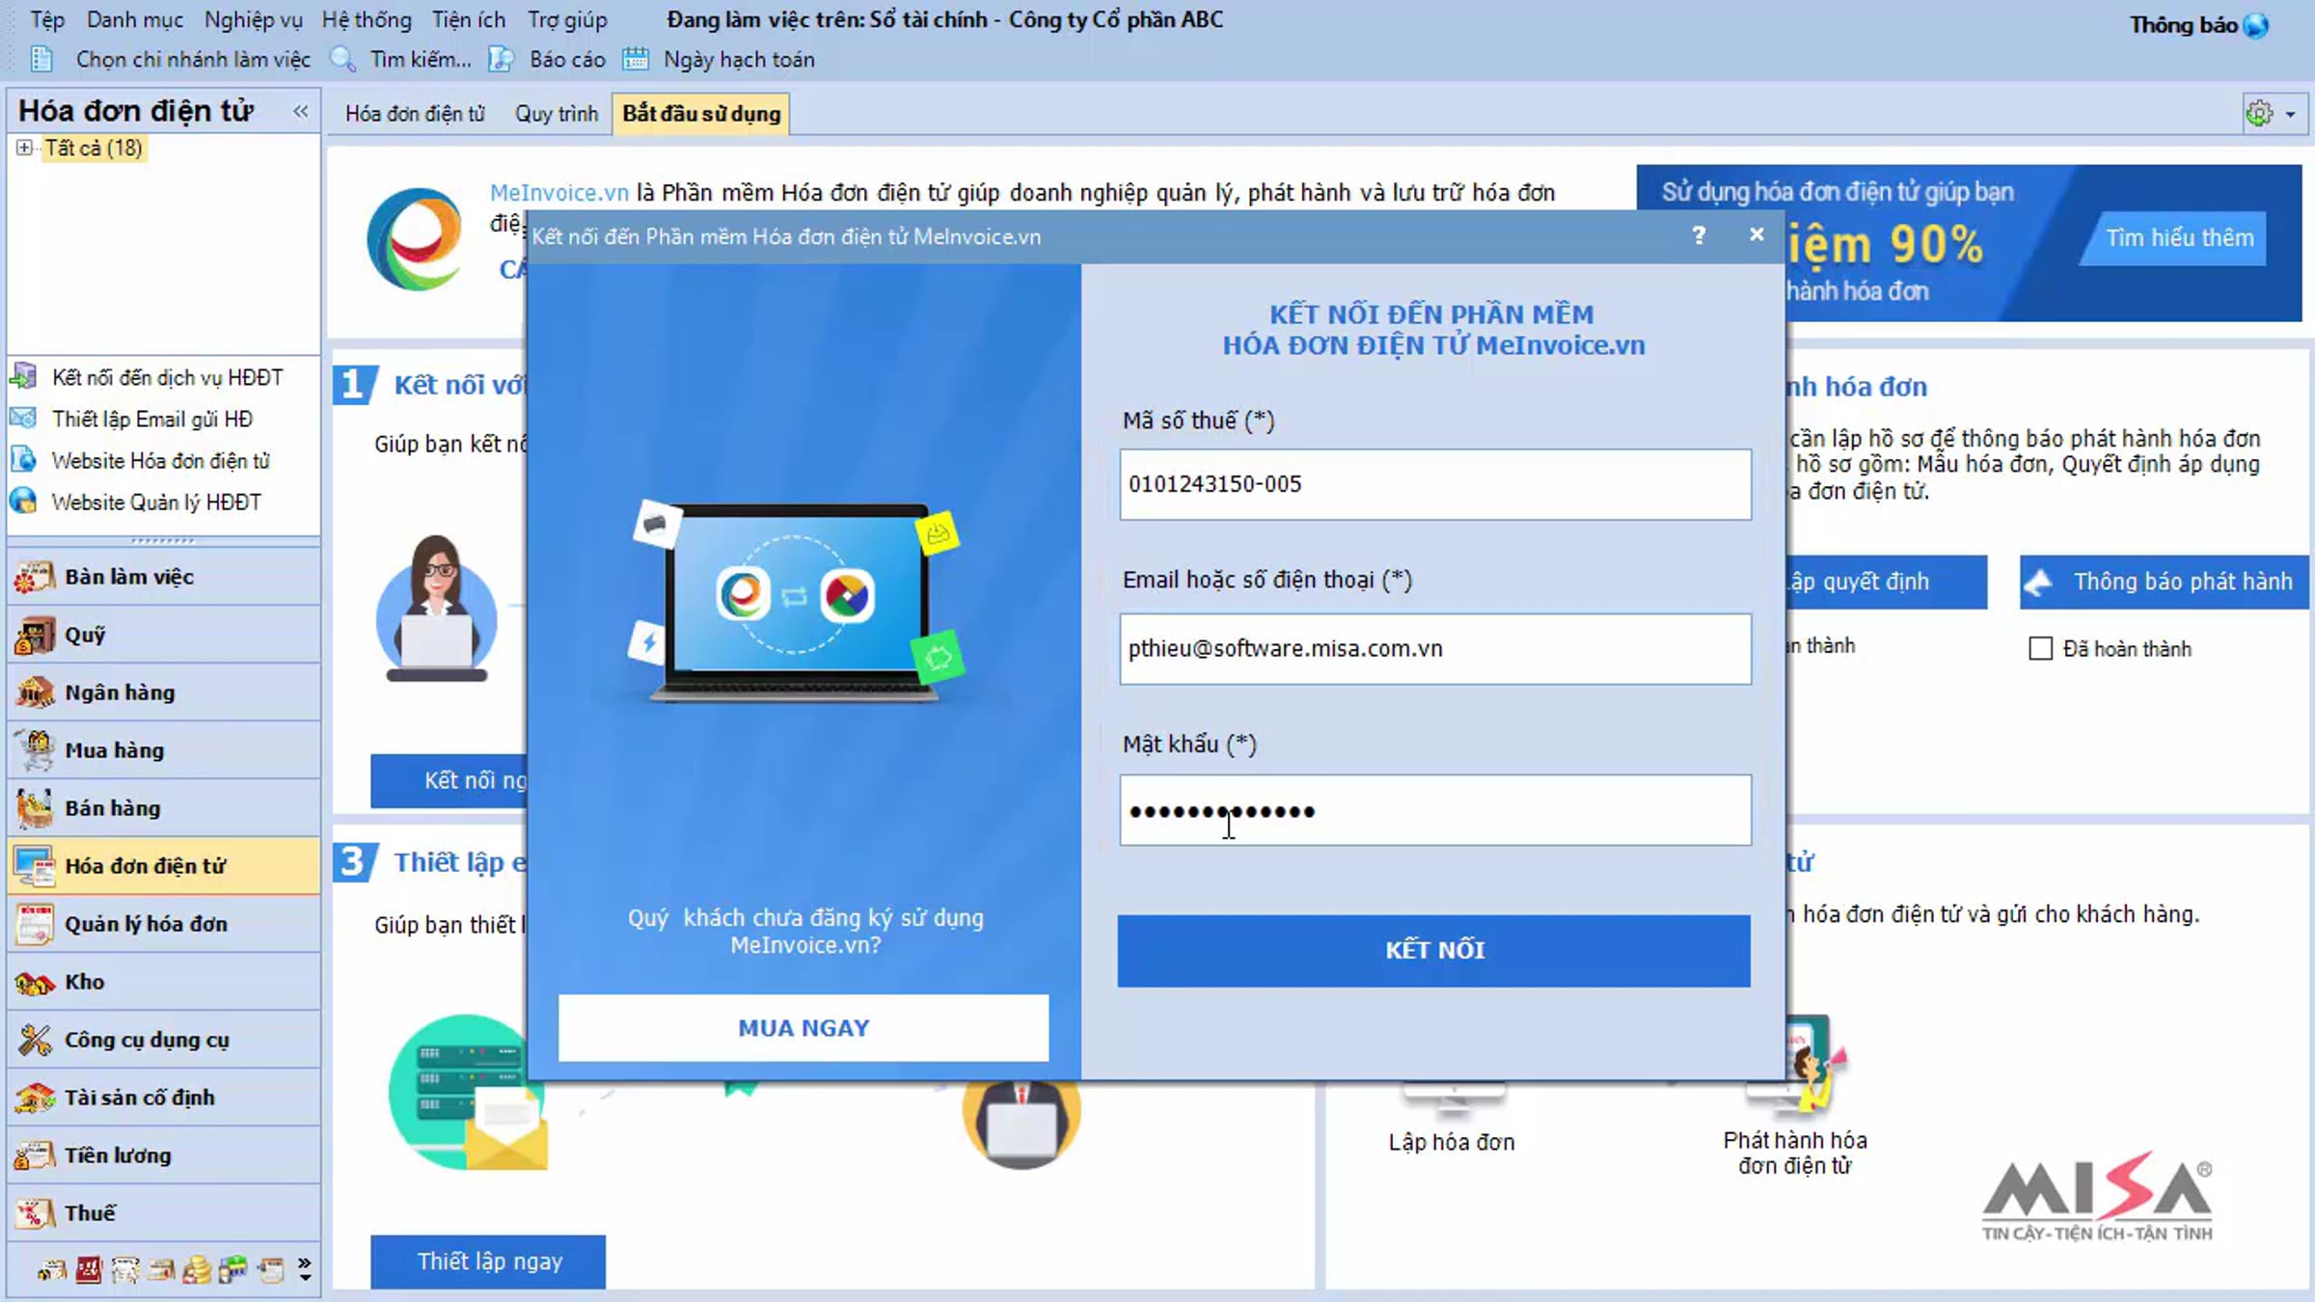2315x1302 pixels.
Task: Tick the Đã hoàn thành checkbox
Action: tap(2040, 649)
